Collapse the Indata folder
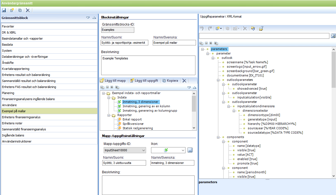The width and height of the screenshot is (336, 195). pyautogui.click(x=109, y=97)
